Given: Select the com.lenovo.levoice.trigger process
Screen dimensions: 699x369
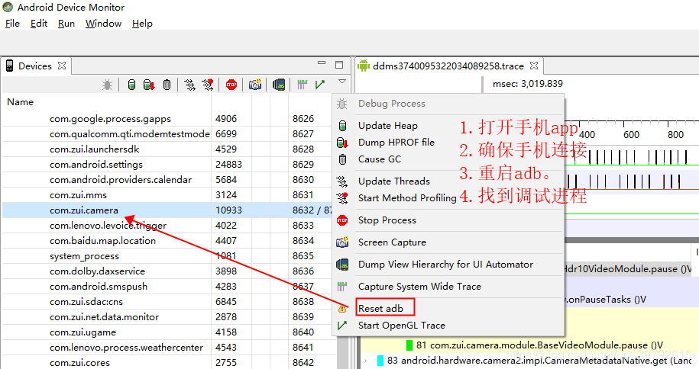Looking at the screenshot, I should (x=108, y=226).
